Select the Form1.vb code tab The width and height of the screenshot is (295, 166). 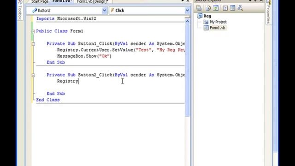point(62,1)
